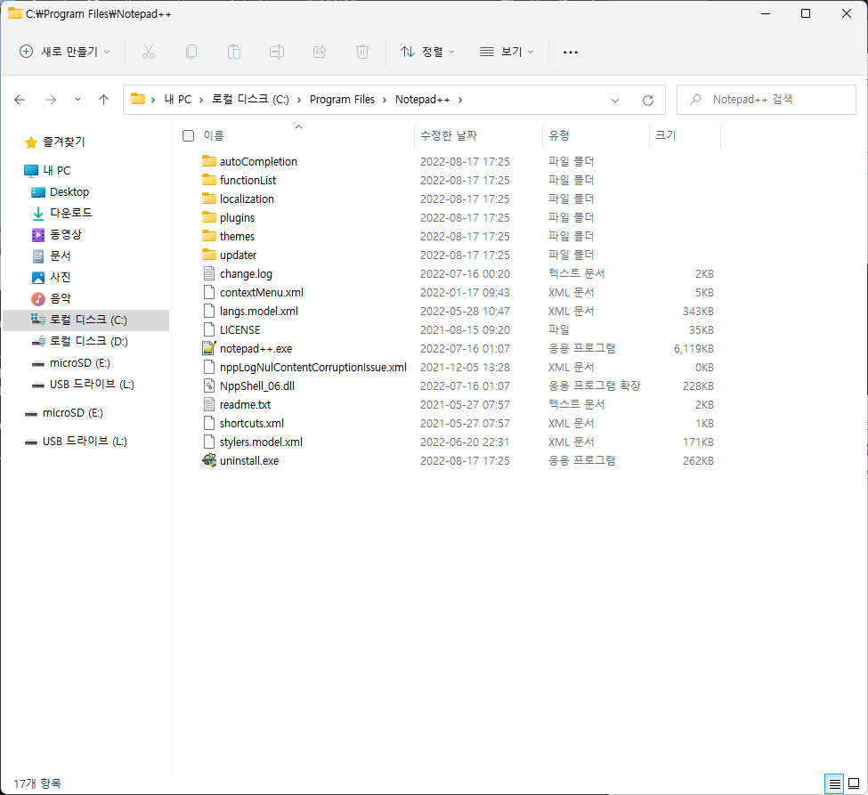Go forward with the right arrow

(51, 100)
